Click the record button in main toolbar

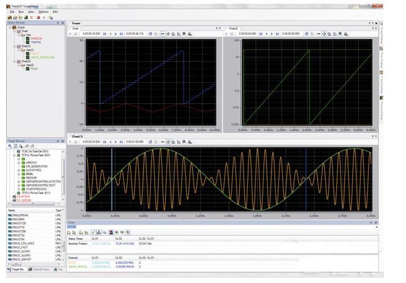point(37,17)
